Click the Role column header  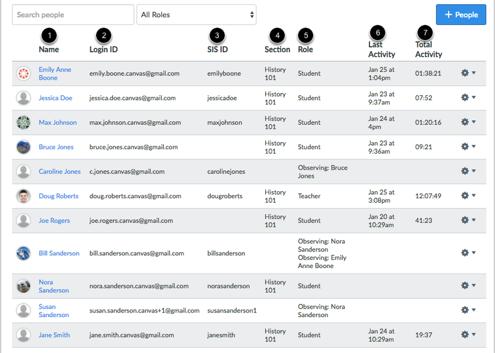pos(305,50)
